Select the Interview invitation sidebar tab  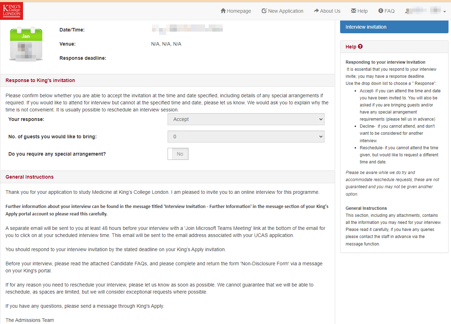[x=394, y=27]
